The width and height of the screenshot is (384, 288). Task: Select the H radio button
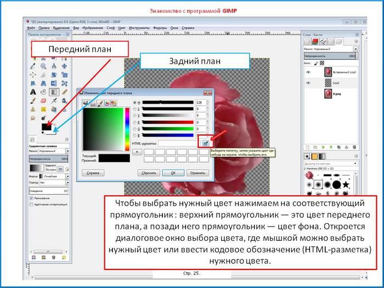135,103
